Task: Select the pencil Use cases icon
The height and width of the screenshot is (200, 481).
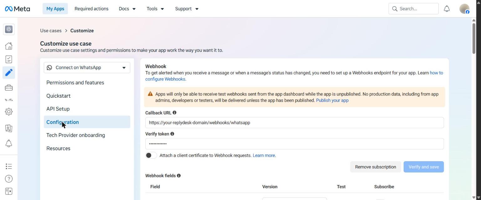Action: [x=9, y=72]
